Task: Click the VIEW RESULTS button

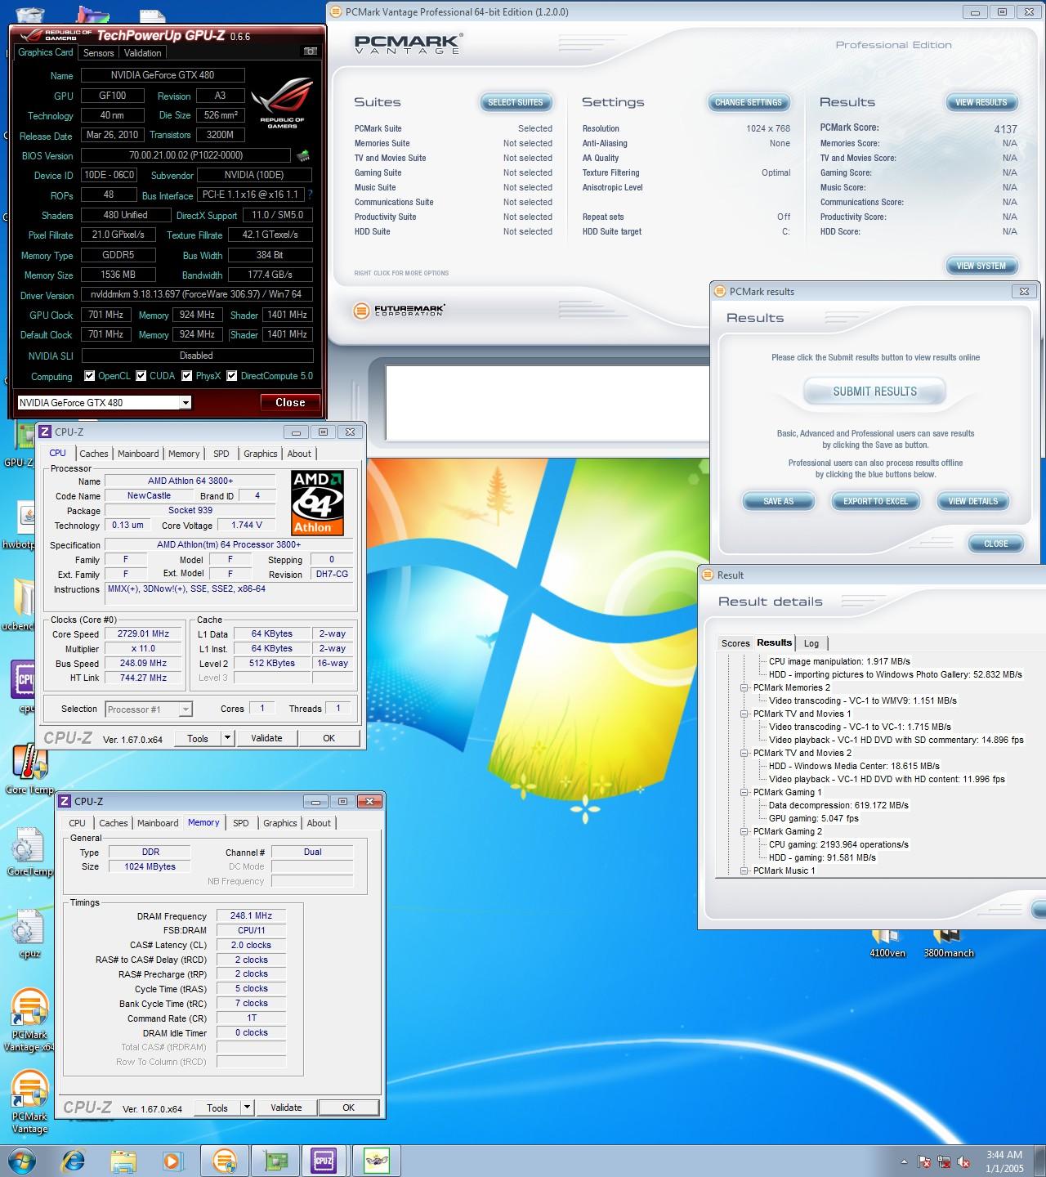Action: [981, 102]
